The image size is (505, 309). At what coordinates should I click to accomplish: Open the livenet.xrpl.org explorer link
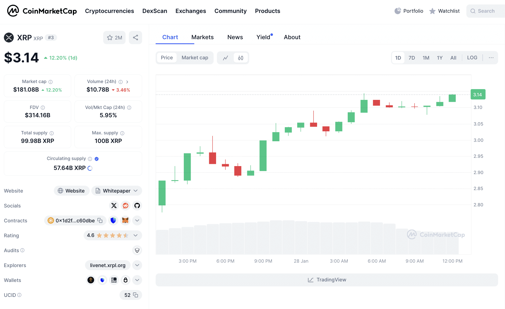coord(108,265)
